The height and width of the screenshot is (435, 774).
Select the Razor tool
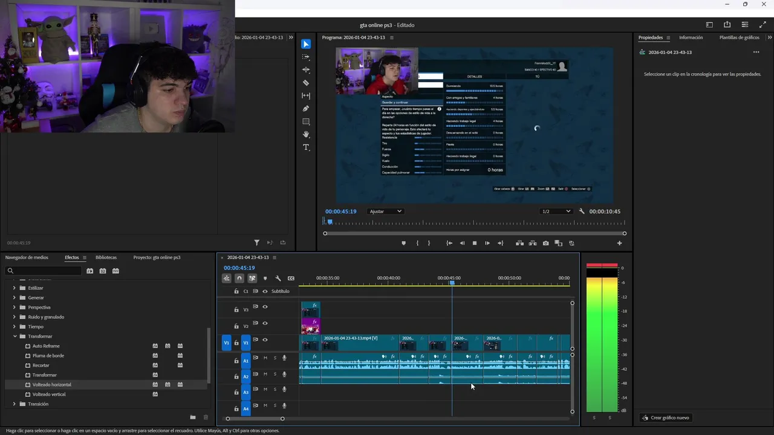coord(306,83)
